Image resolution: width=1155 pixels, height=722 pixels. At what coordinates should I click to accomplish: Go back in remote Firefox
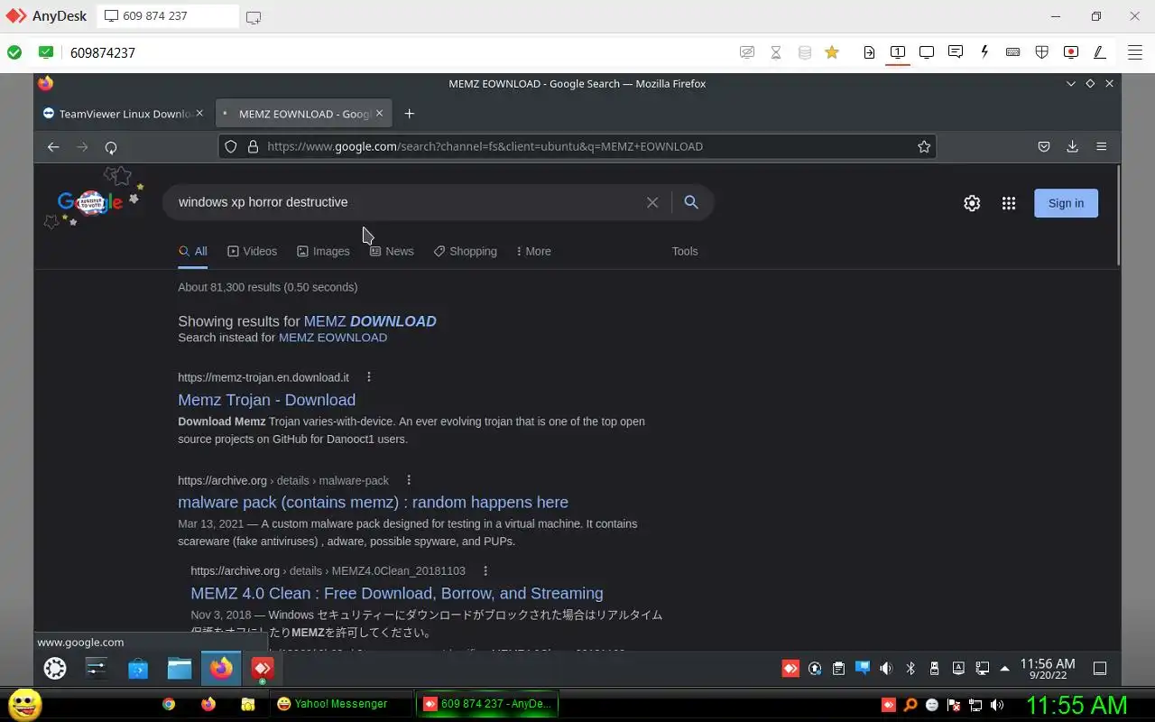coord(53,146)
